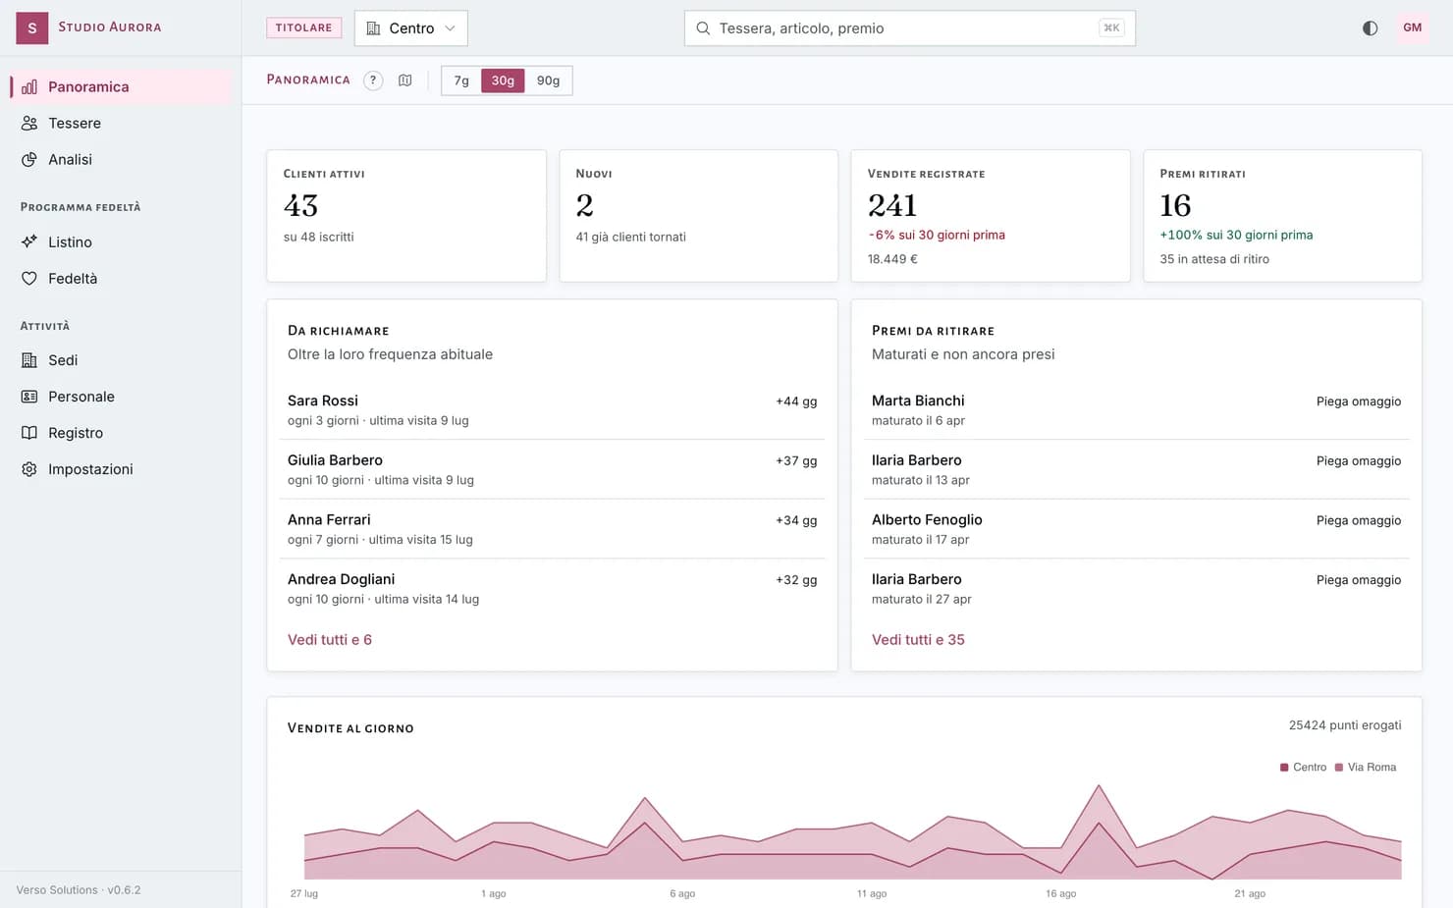Click the Panoramica chart icon in sidebar
The image size is (1453, 908).
(x=29, y=86)
